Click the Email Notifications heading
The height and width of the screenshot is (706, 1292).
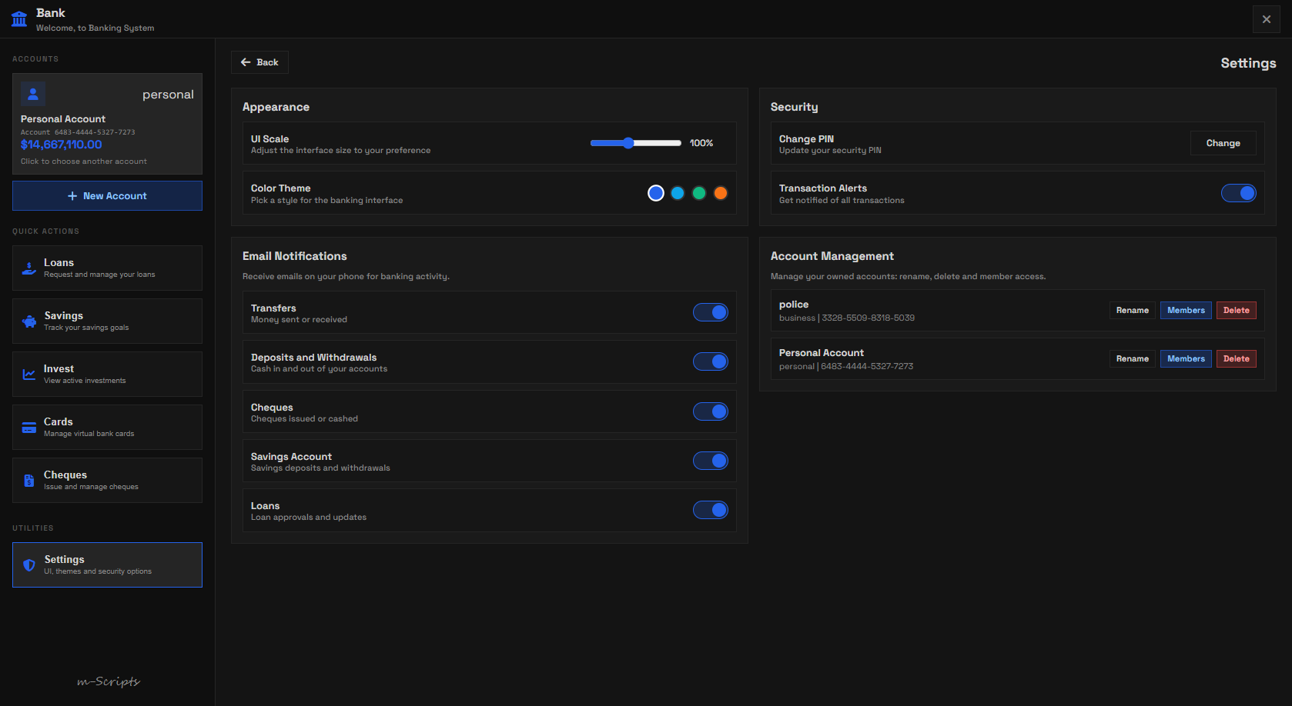coord(294,256)
